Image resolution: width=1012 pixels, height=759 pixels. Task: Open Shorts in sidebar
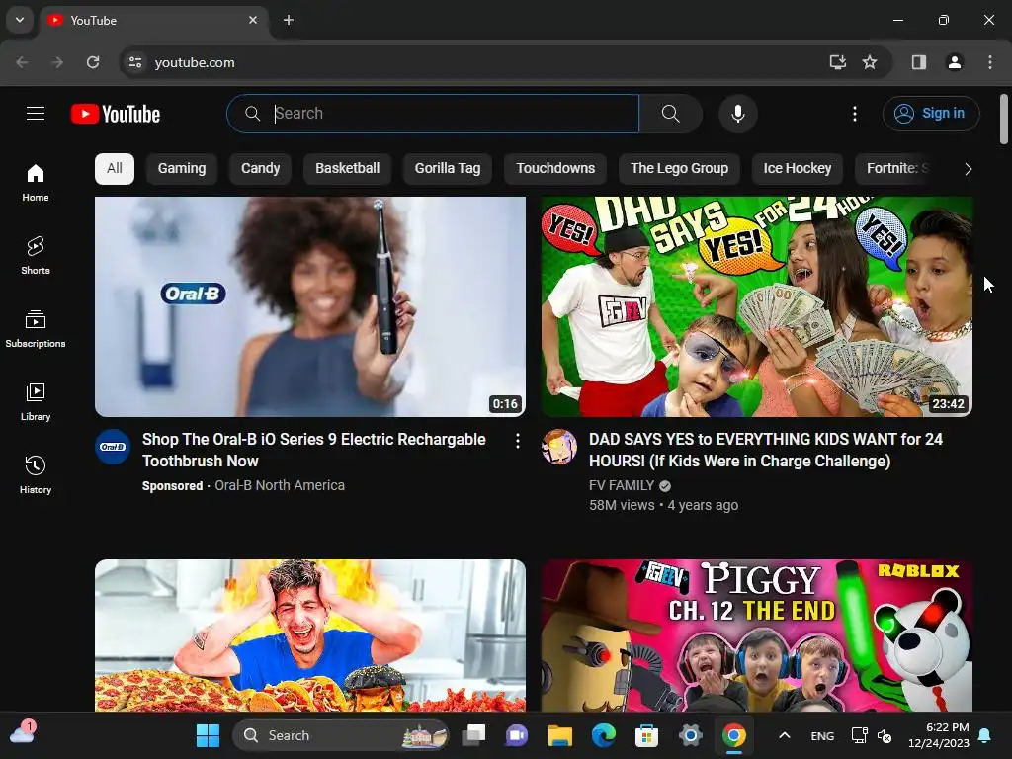point(36,256)
